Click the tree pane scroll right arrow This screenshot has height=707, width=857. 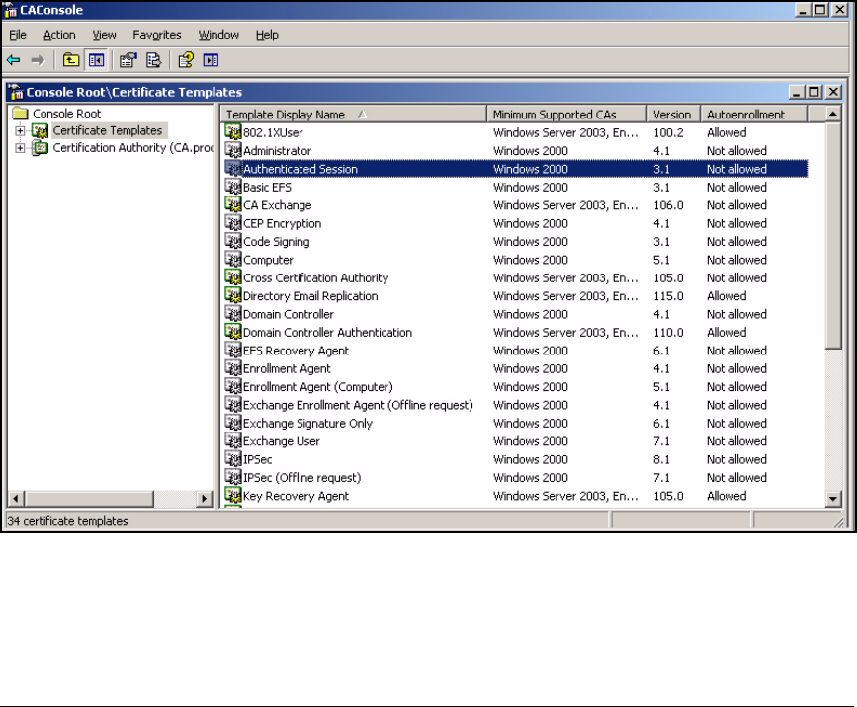(x=205, y=498)
